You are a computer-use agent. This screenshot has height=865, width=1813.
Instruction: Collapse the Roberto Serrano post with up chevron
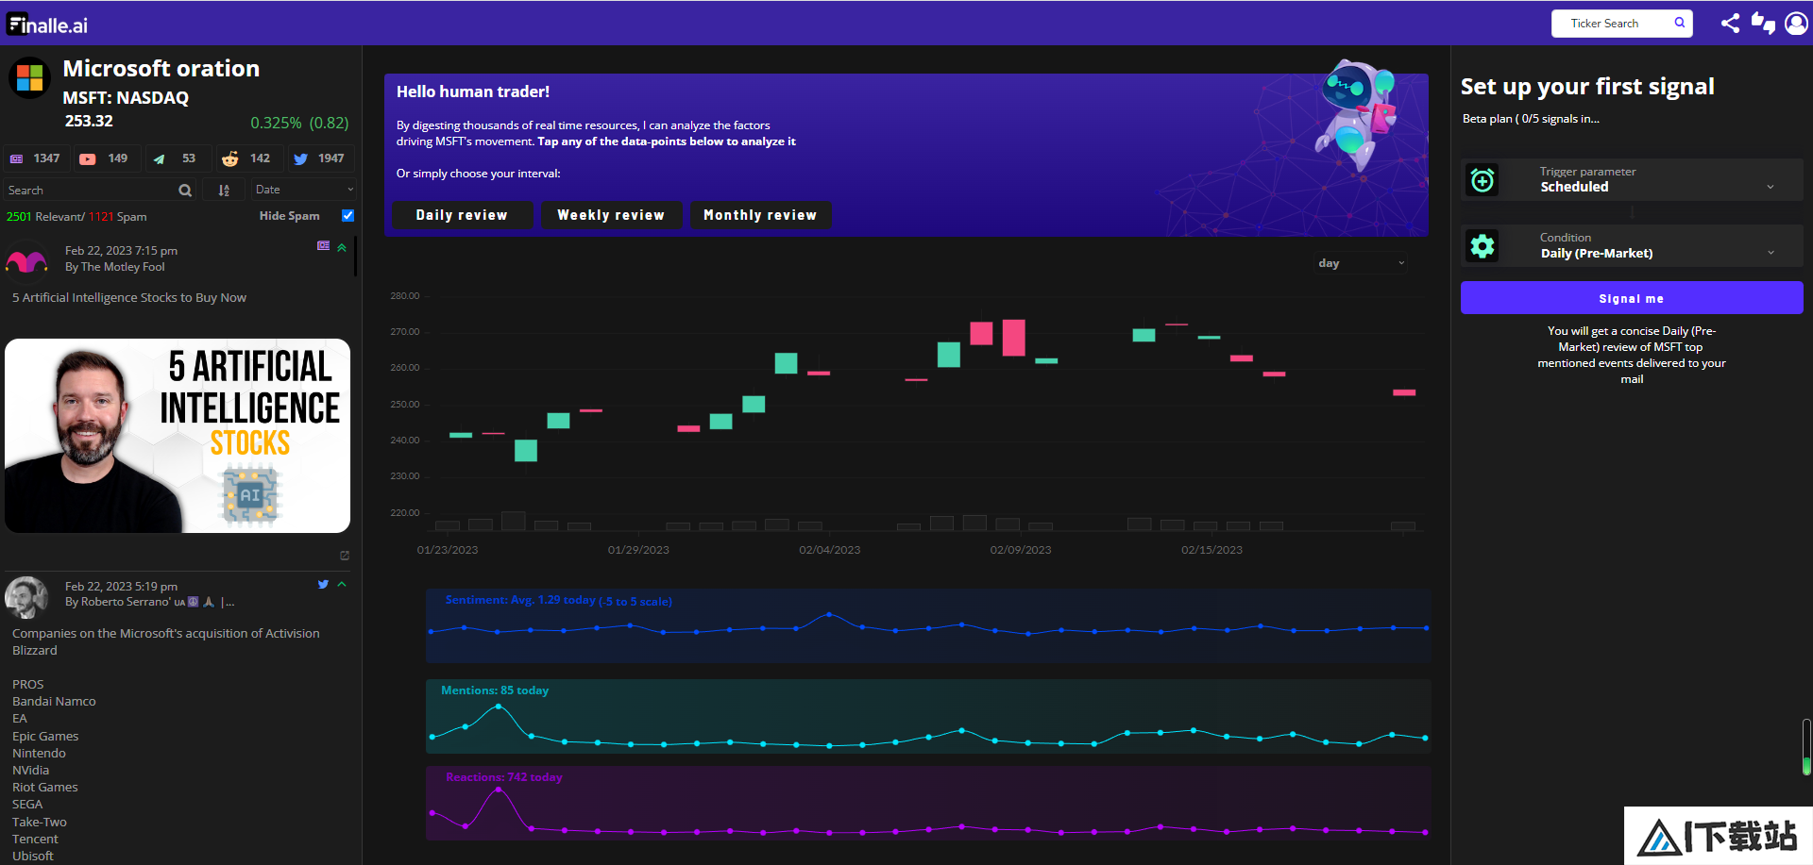[342, 584]
